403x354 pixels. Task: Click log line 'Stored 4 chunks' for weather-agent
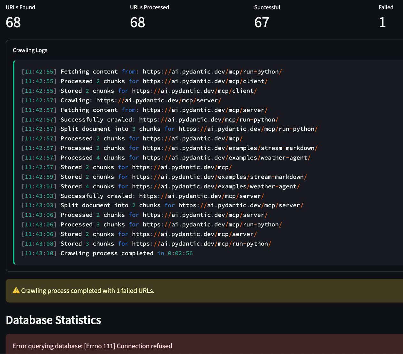click(161, 186)
